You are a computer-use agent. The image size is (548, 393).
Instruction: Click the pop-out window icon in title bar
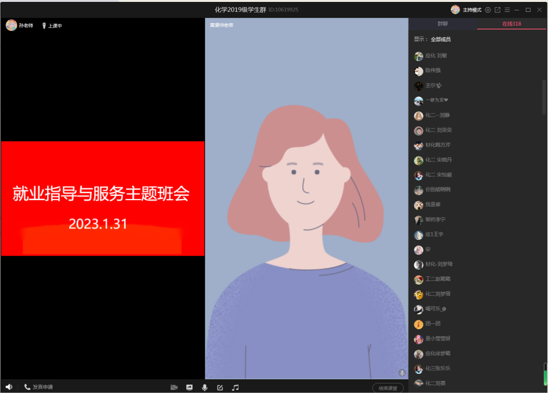[497, 10]
